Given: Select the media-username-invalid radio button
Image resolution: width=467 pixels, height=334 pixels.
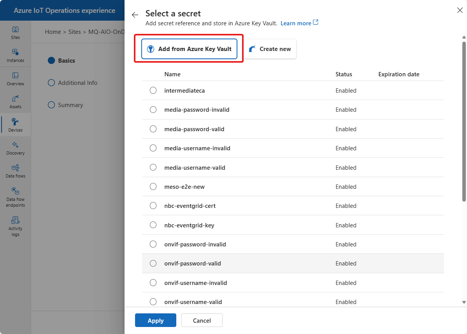Looking at the screenshot, I should coord(153,148).
